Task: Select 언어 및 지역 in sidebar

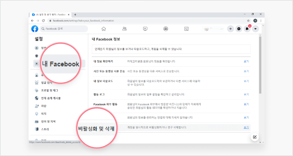Action: point(45,121)
